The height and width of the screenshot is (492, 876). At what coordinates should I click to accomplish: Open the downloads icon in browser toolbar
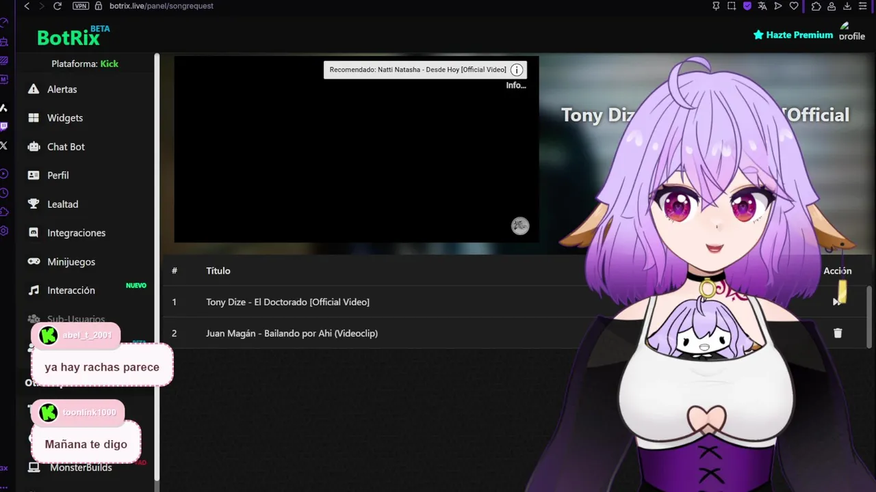click(847, 6)
